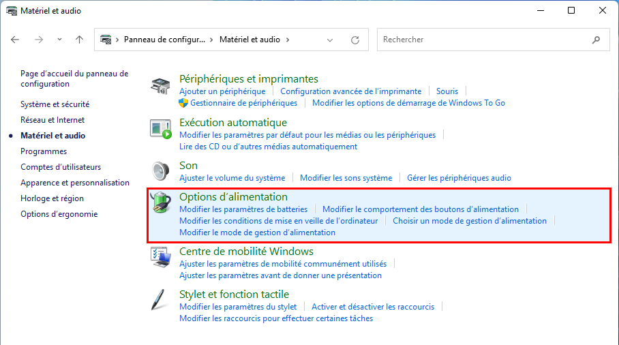The width and height of the screenshot is (619, 345).
Task: Click the shield icon beside Gestionnaire de périphériques
Action: coord(183,103)
